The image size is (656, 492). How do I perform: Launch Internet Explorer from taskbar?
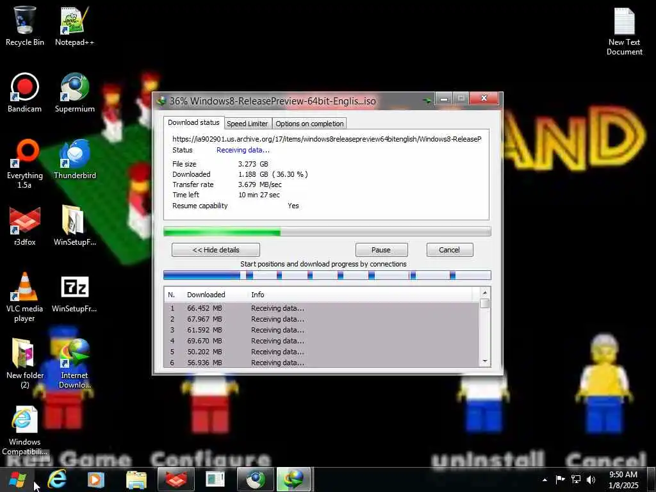pos(57,479)
